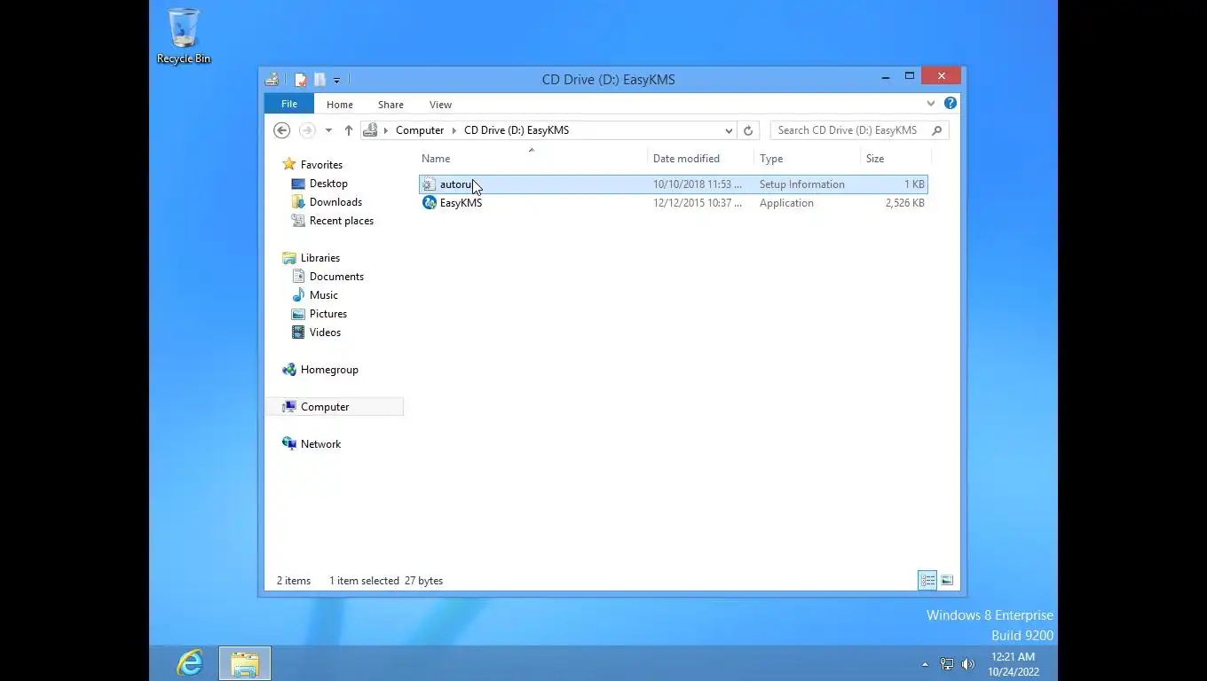The height and width of the screenshot is (681, 1207).
Task: Click the 12/12/2015 date of EasyKMS
Action: coord(698,203)
